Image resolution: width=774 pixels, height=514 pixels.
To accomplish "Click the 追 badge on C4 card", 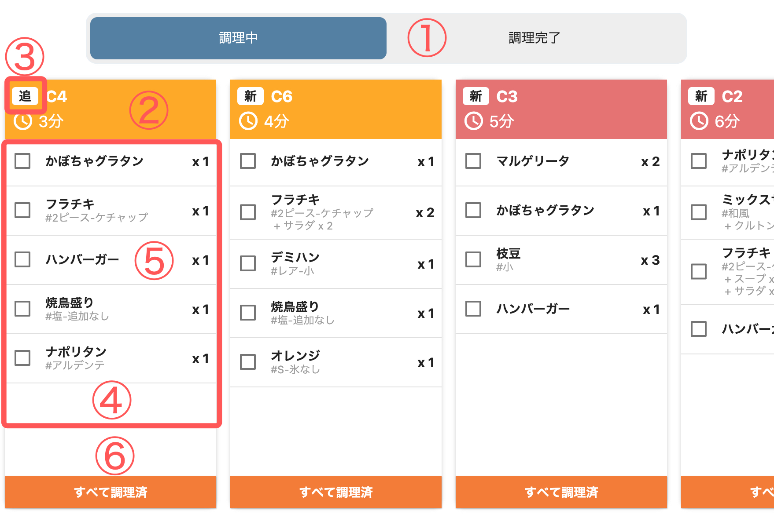I will 25,96.
